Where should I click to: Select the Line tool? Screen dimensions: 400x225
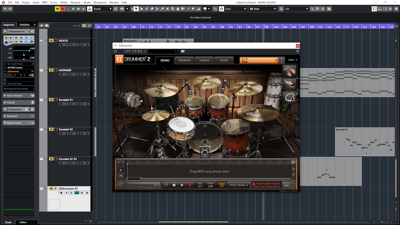point(188,9)
